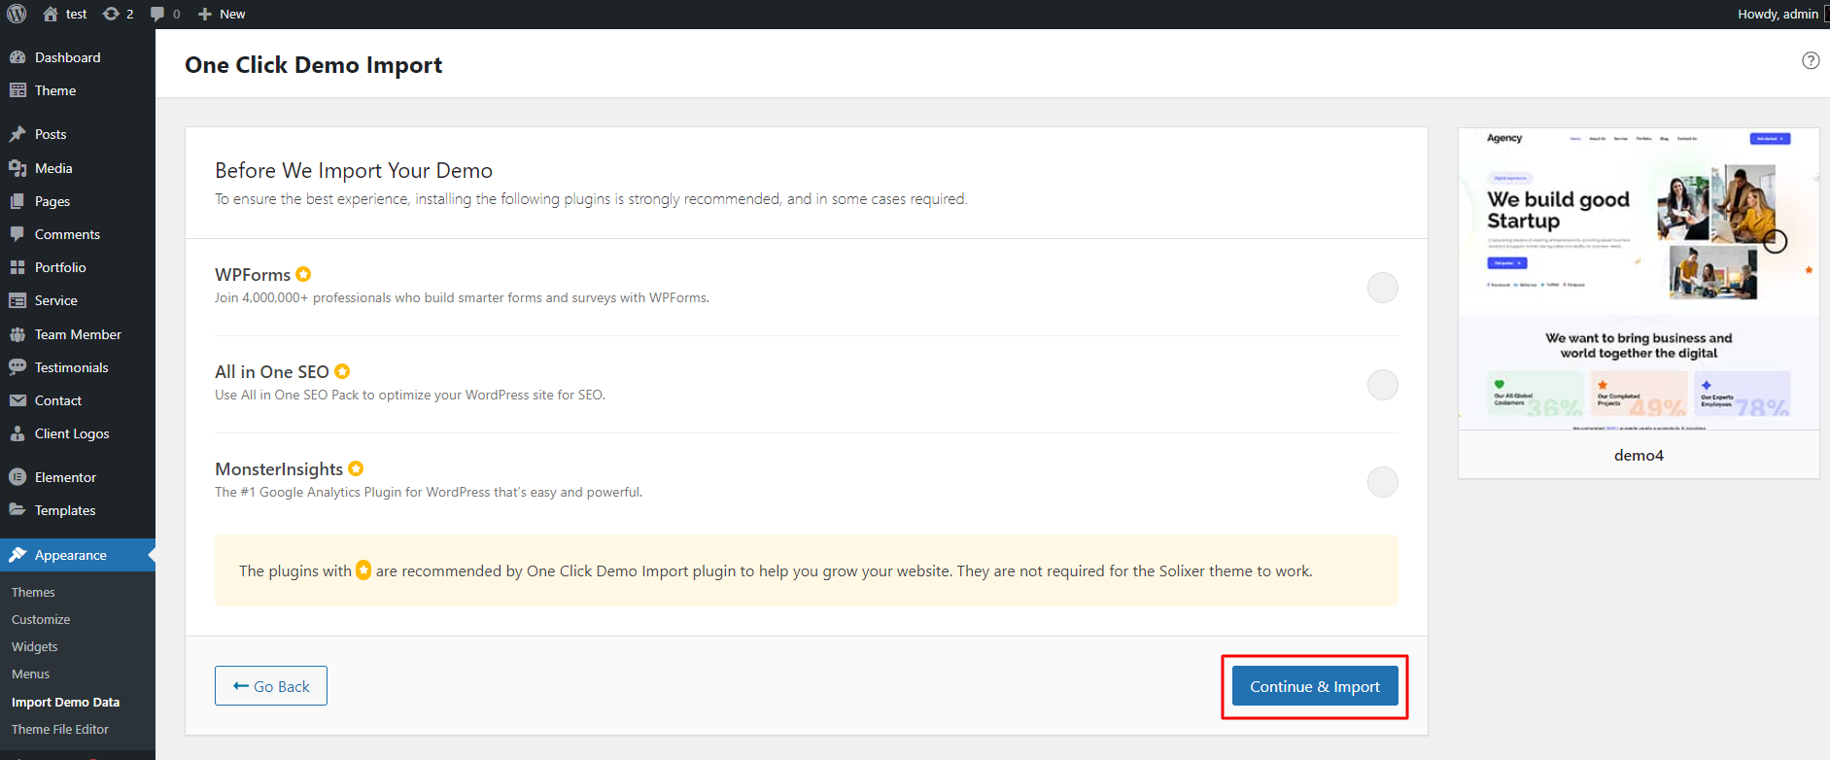The width and height of the screenshot is (1830, 760).
Task: Click the Client Logos menu label
Action: tap(72, 433)
